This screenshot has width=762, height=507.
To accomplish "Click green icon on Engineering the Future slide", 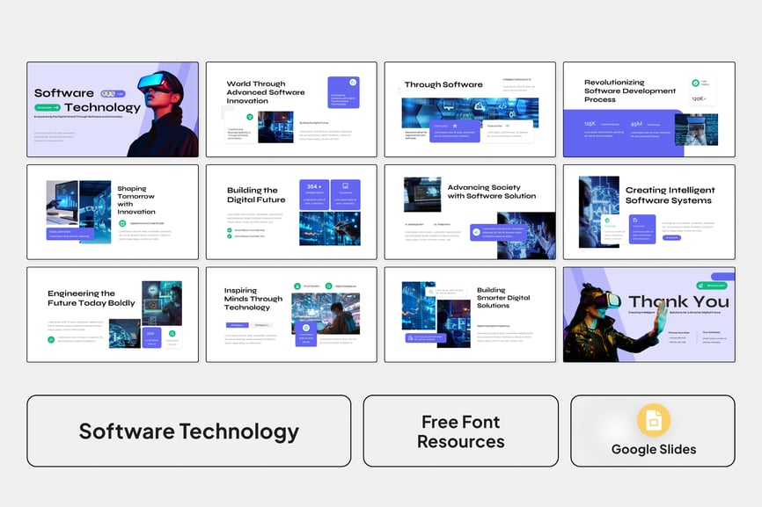I will 51,339.
